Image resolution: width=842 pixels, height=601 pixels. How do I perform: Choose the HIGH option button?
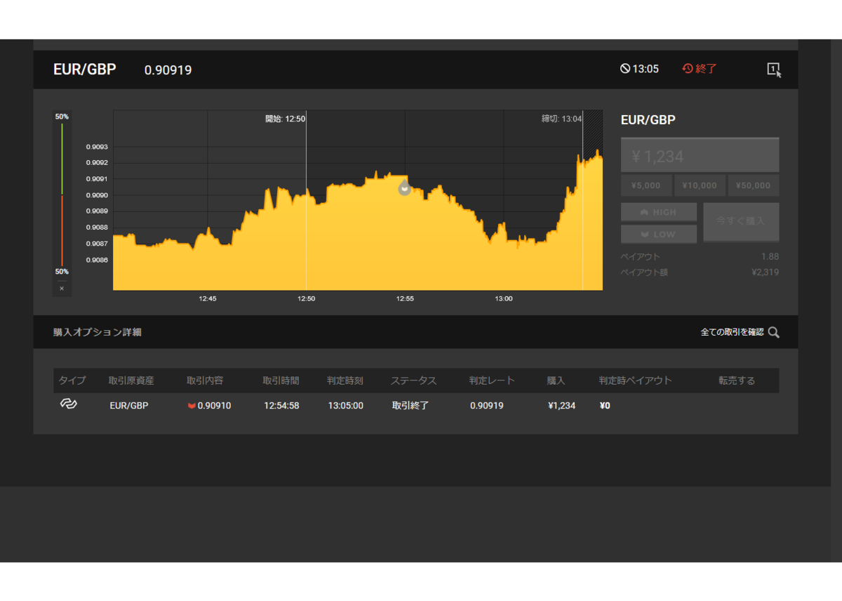pyautogui.click(x=659, y=212)
